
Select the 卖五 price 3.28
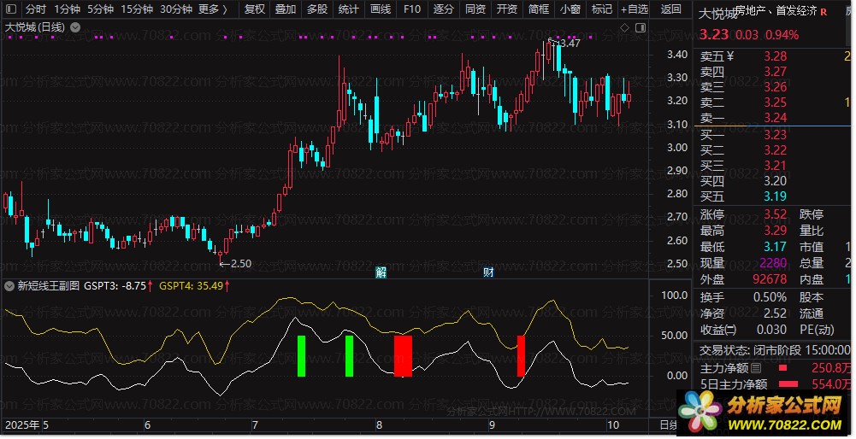pos(776,56)
